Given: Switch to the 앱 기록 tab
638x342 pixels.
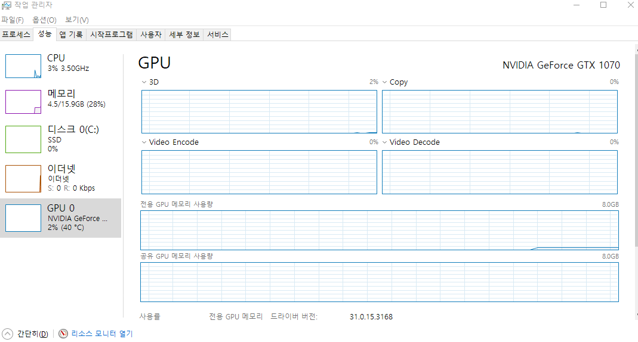Looking at the screenshot, I should pyautogui.click(x=71, y=35).
